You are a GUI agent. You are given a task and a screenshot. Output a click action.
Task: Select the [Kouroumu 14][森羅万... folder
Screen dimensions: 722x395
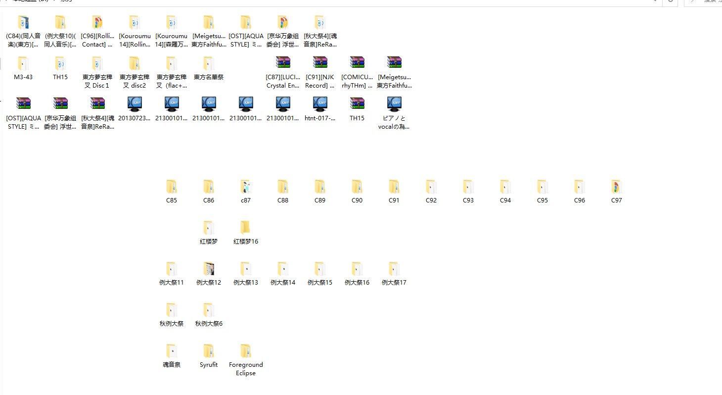(172, 32)
